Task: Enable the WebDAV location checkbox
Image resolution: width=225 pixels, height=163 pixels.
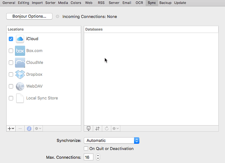Action: click(x=11, y=86)
